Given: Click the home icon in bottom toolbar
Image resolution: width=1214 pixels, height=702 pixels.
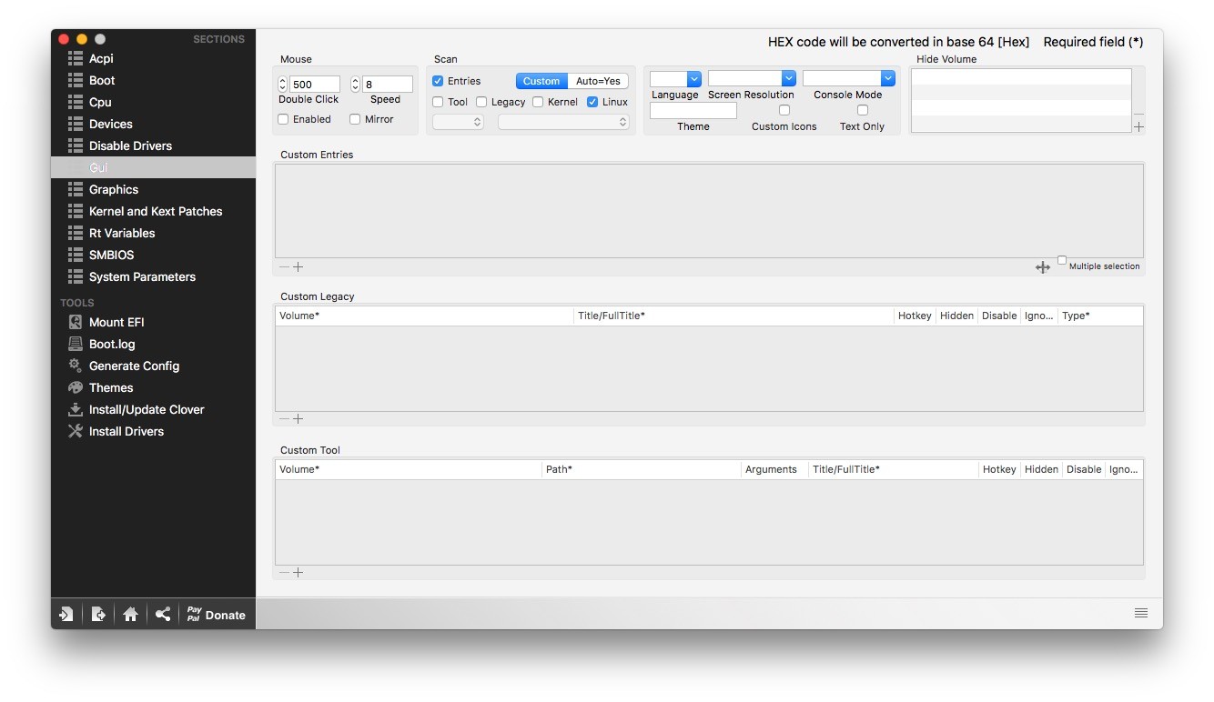Looking at the screenshot, I should pos(130,615).
